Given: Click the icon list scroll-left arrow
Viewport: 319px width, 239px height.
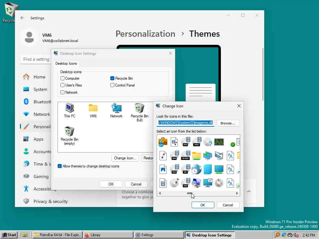Looking at the screenshot, I should tap(160, 193).
